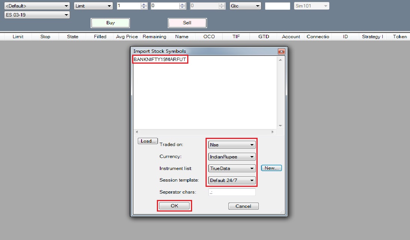Viewport: 410px width, 240px height.
Task: Click the Strategy I column header
Action: (372, 37)
